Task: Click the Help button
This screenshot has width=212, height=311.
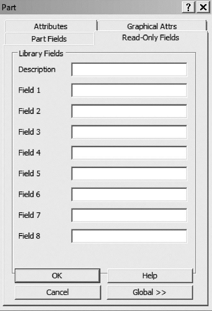Action: (150, 275)
